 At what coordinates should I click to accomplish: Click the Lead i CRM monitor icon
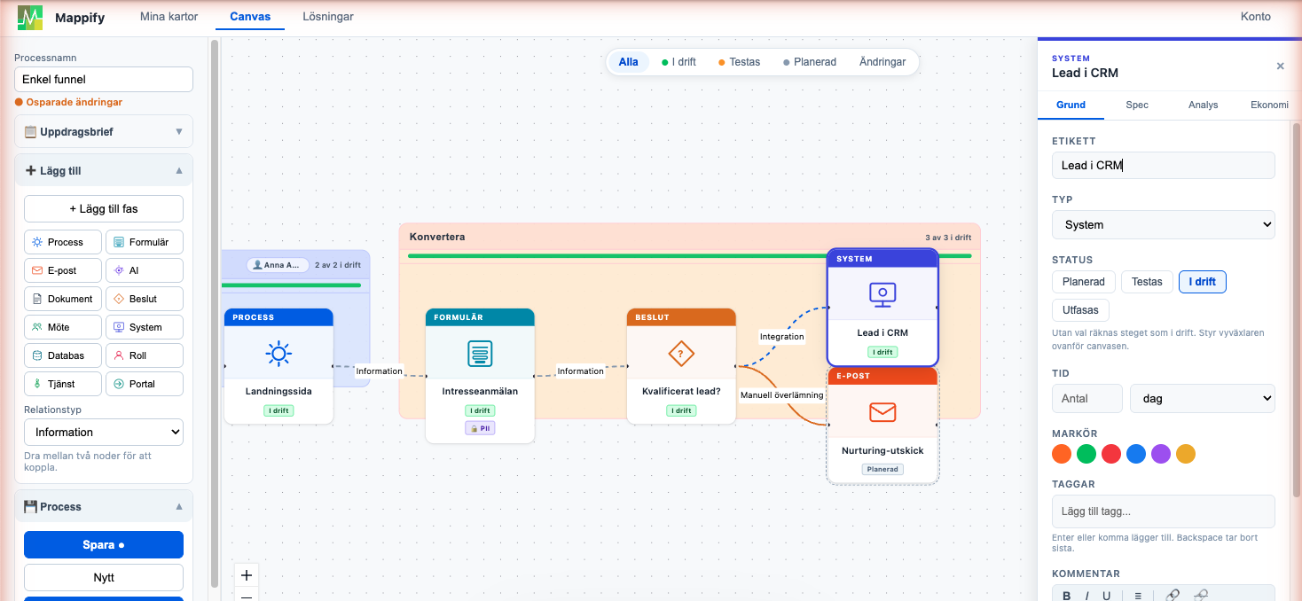(882, 293)
